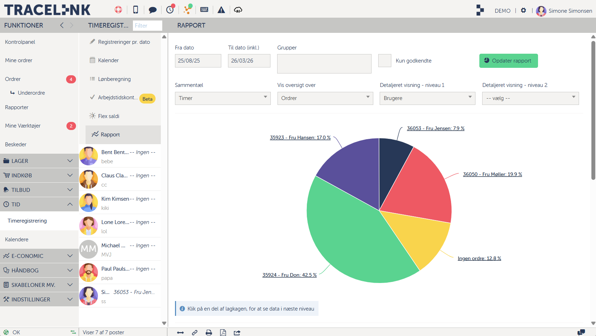Open Lønberegning in the submenu
The width and height of the screenshot is (596, 336).
(x=114, y=79)
